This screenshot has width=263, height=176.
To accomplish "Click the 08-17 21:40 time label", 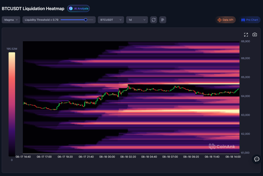I will (86, 157).
